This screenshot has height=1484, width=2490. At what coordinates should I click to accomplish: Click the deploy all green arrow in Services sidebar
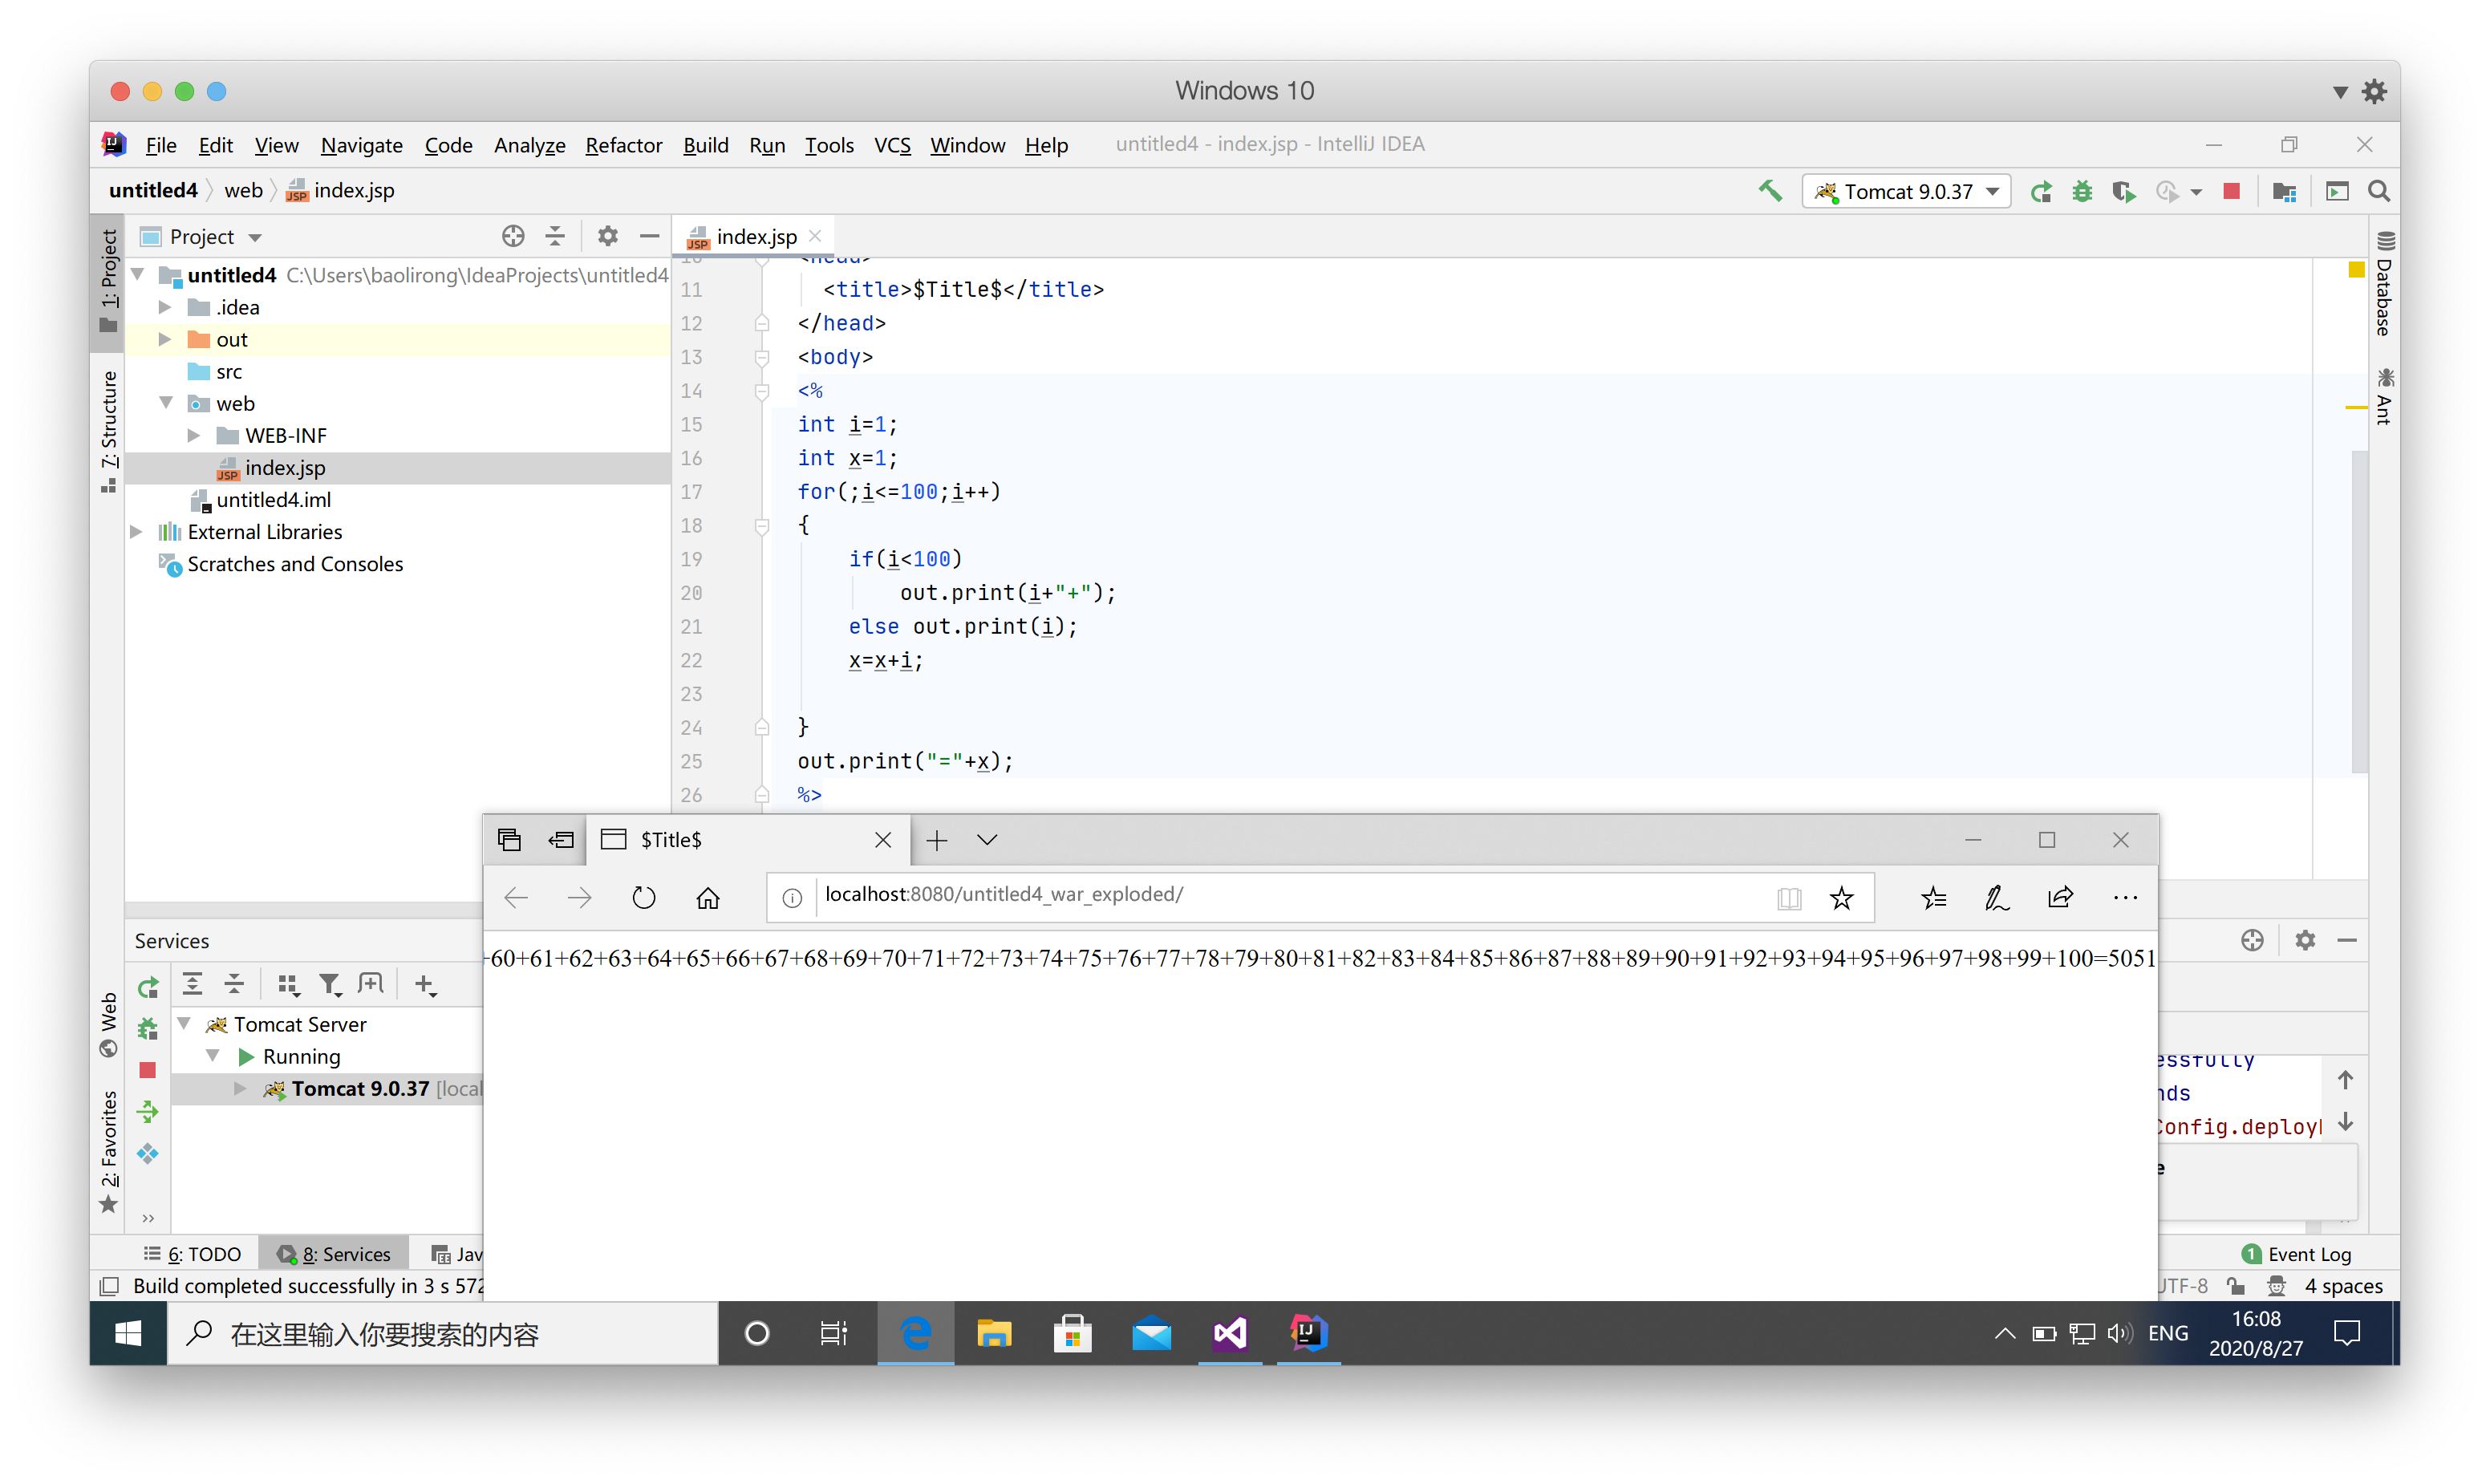tap(148, 1112)
